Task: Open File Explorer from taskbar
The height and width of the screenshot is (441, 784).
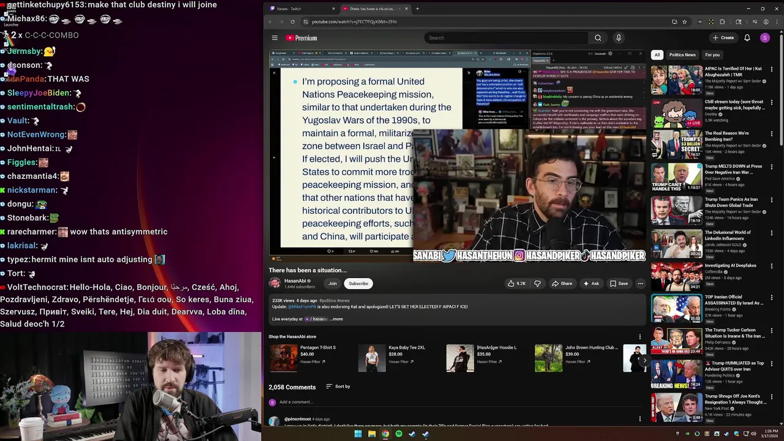Action: (x=372, y=434)
